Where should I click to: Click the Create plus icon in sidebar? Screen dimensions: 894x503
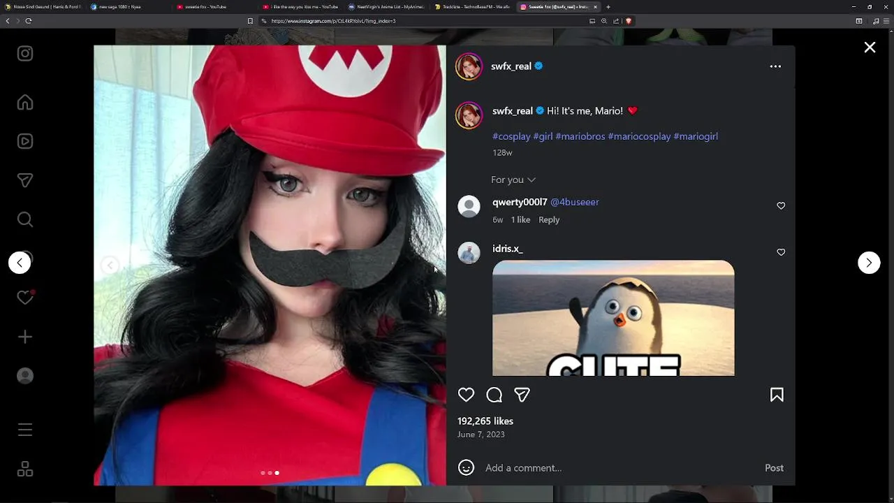pos(25,337)
